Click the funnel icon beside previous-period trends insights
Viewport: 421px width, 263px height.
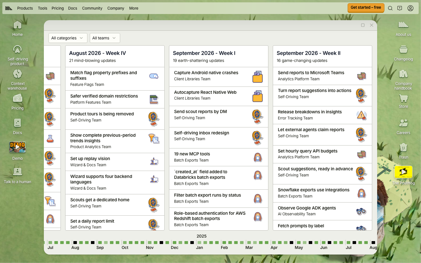coord(154,139)
